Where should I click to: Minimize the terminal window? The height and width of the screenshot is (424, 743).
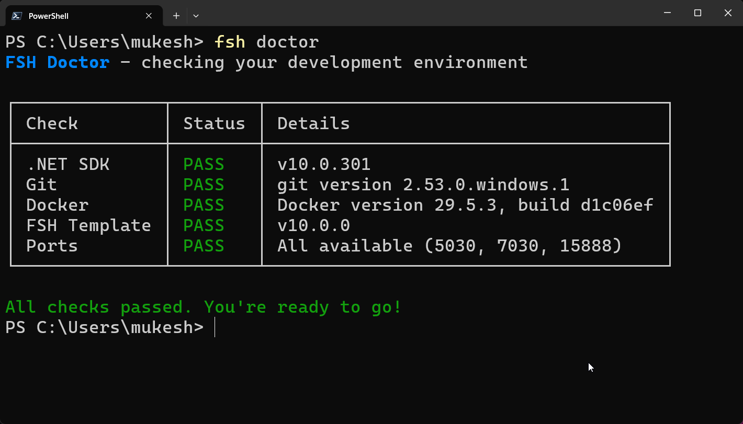click(x=667, y=13)
